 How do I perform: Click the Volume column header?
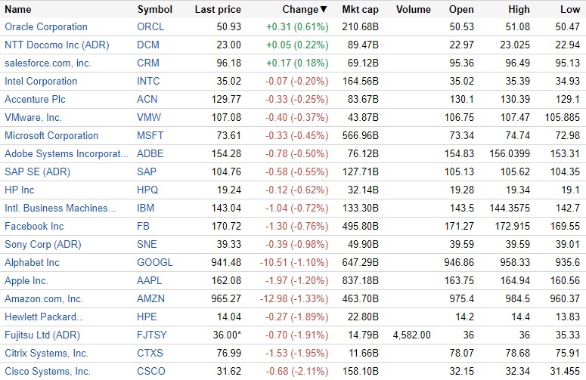413,10
